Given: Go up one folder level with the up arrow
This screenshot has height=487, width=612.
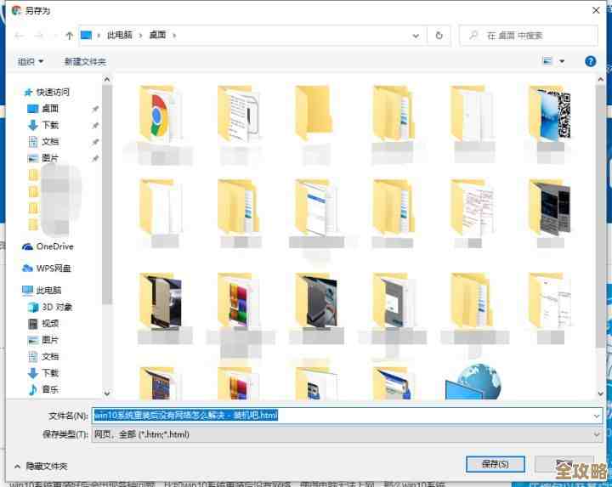Looking at the screenshot, I should click(69, 36).
